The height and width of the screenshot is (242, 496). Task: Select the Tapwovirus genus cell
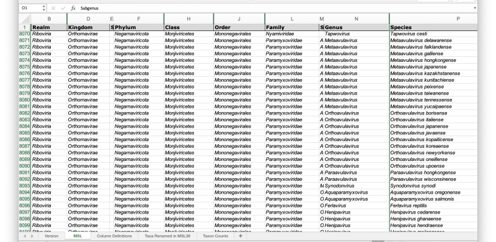[356, 34]
